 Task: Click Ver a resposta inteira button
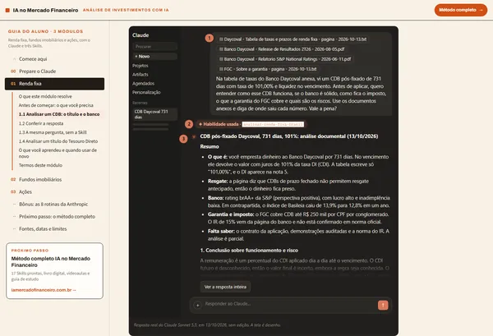(x=225, y=287)
